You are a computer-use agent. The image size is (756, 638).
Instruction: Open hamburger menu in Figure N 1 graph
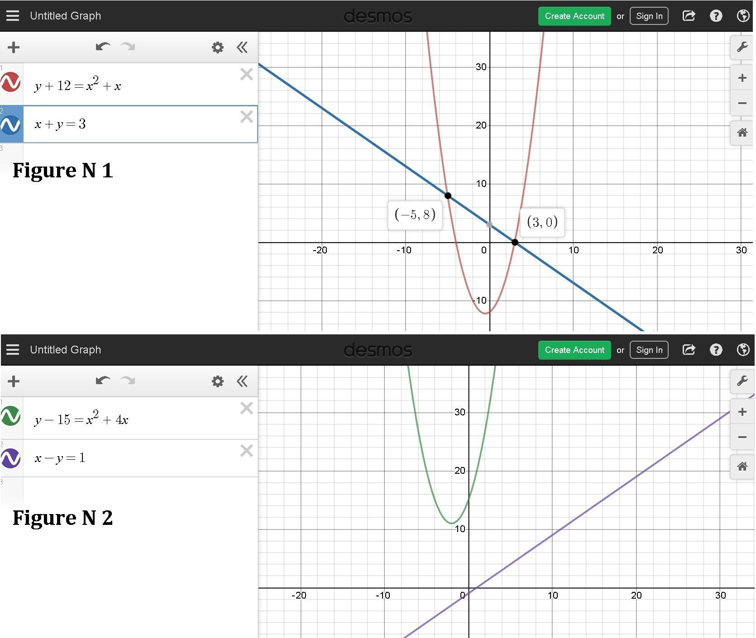click(x=13, y=16)
